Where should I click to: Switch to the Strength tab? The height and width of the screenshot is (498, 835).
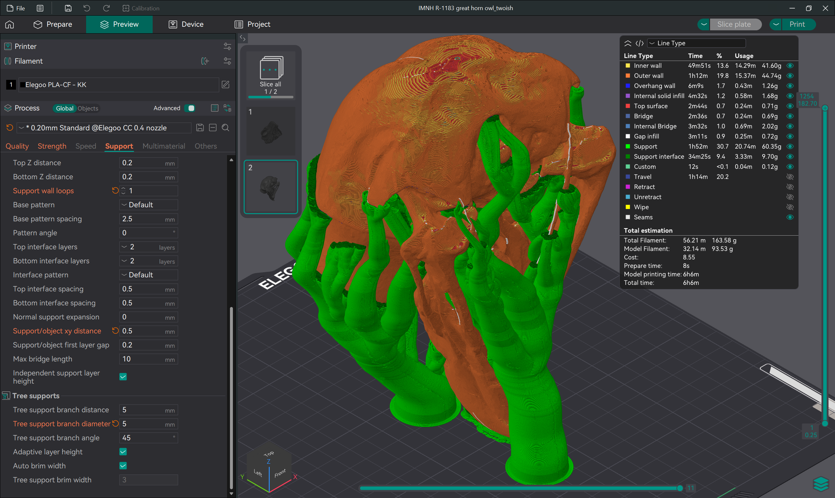point(52,146)
